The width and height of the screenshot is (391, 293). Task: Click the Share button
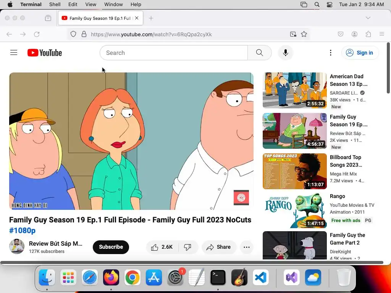point(219,247)
